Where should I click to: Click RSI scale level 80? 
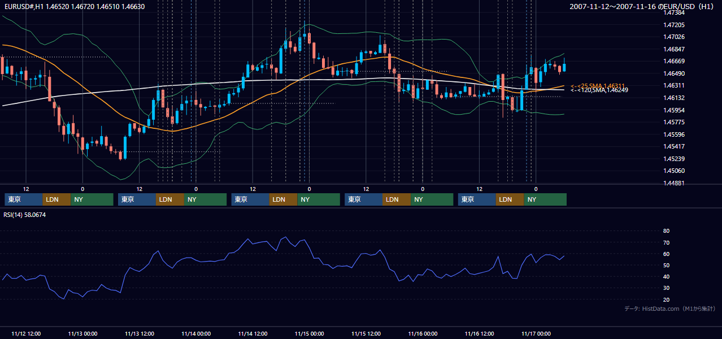(x=666, y=231)
